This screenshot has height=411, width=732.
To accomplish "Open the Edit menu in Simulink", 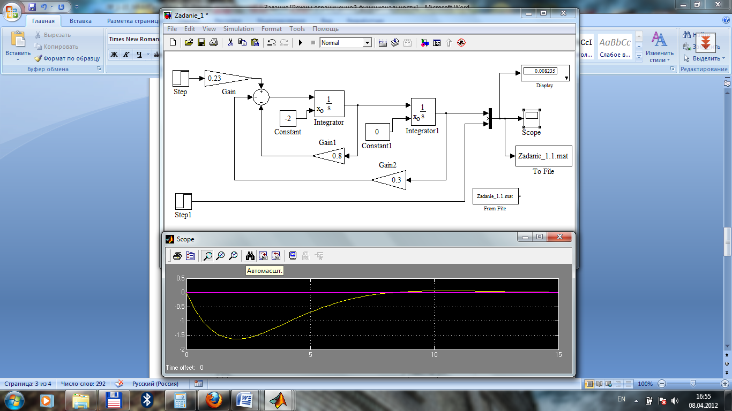I will click(190, 29).
